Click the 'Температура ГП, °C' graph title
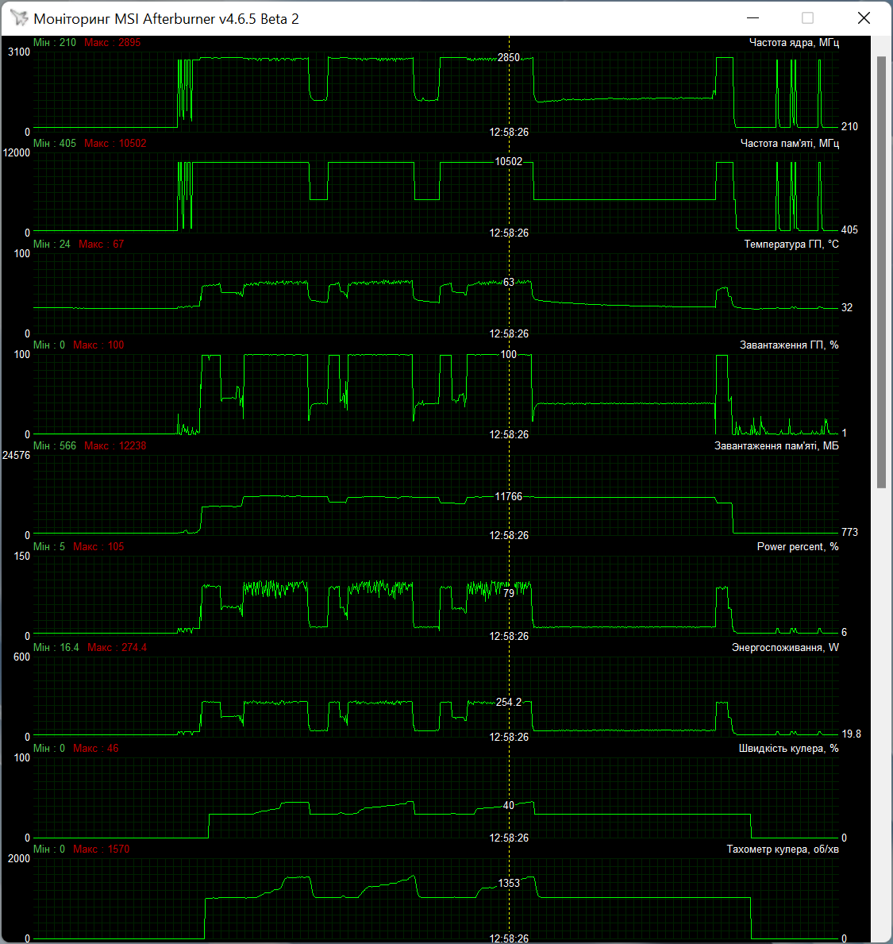The width and height of the screenshot is (893, 944). [x=791, y=244]
